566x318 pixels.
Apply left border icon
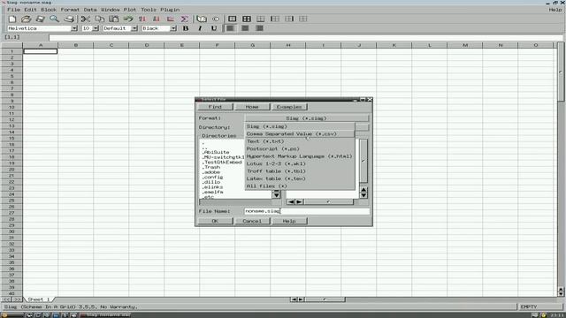(275, 19)
